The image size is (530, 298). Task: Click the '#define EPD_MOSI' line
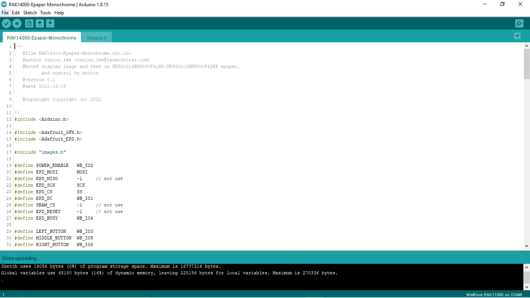tap(51, 172)
